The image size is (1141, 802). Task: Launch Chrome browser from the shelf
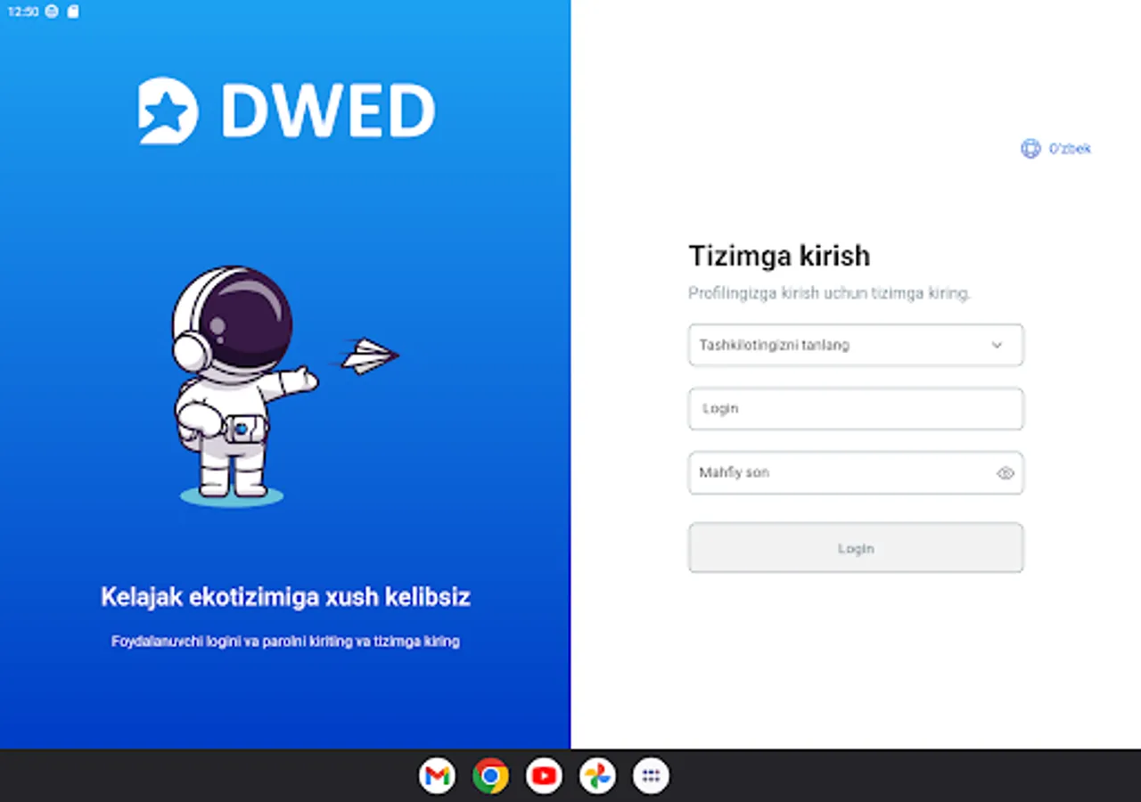[490, 776]
